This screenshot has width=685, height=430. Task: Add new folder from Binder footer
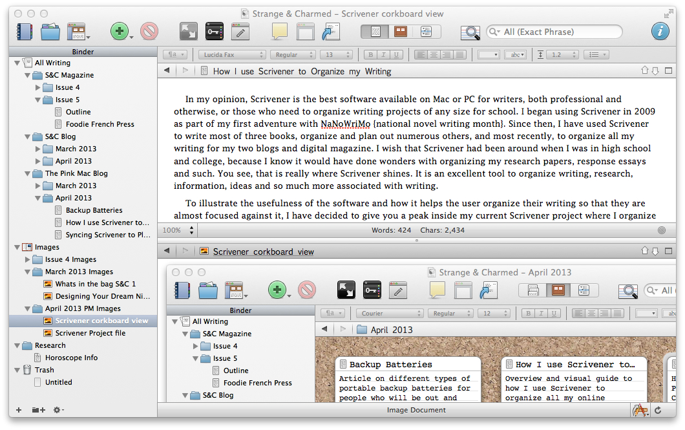[x=38, y=410]
